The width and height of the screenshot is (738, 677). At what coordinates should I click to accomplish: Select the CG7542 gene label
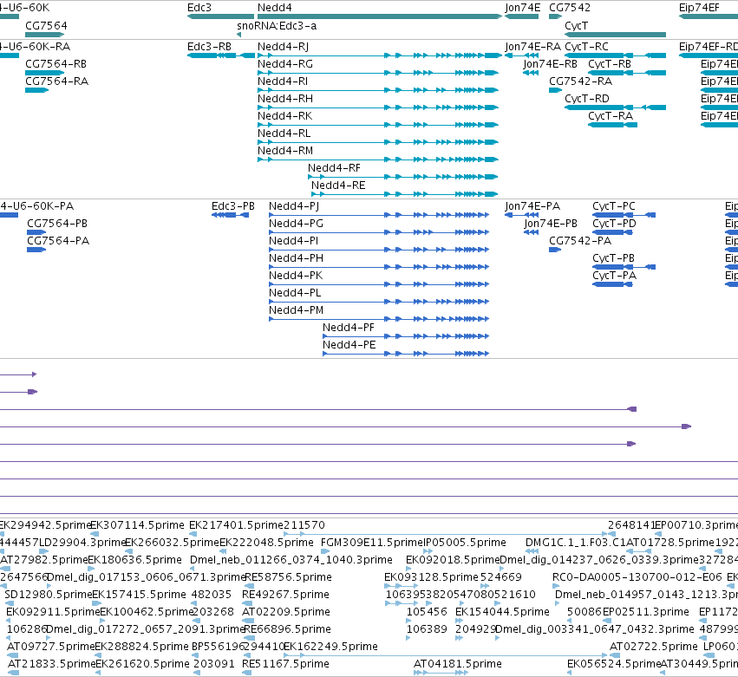(570, 8)
